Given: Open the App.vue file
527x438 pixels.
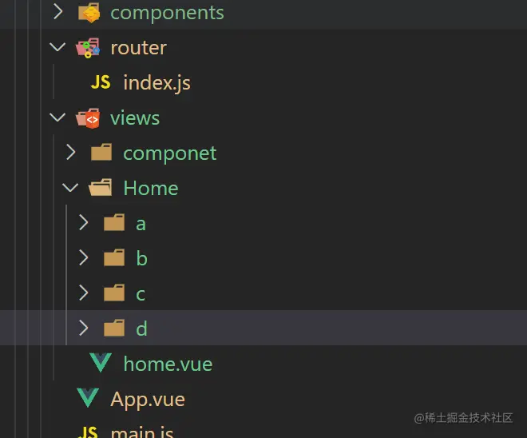Looking at the screenshot, I should [148, 398].
